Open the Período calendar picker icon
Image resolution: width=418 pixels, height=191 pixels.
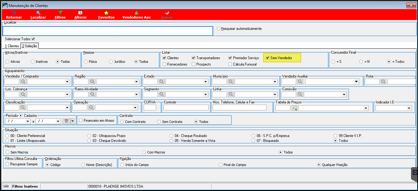(66, 121)
